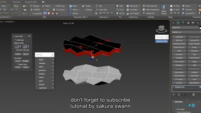Toggle constraint to Edge

(x=49, y=13)
